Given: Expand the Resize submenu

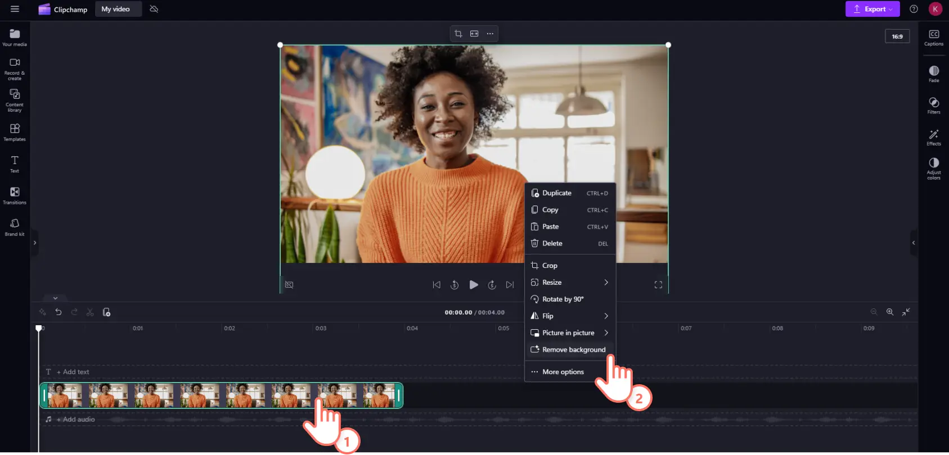Looking at the screenshot, I should tap(570, 282).
